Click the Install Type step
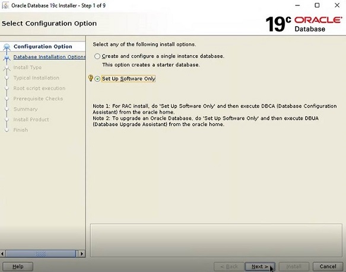346x272 pixels. tap(27, 68)
